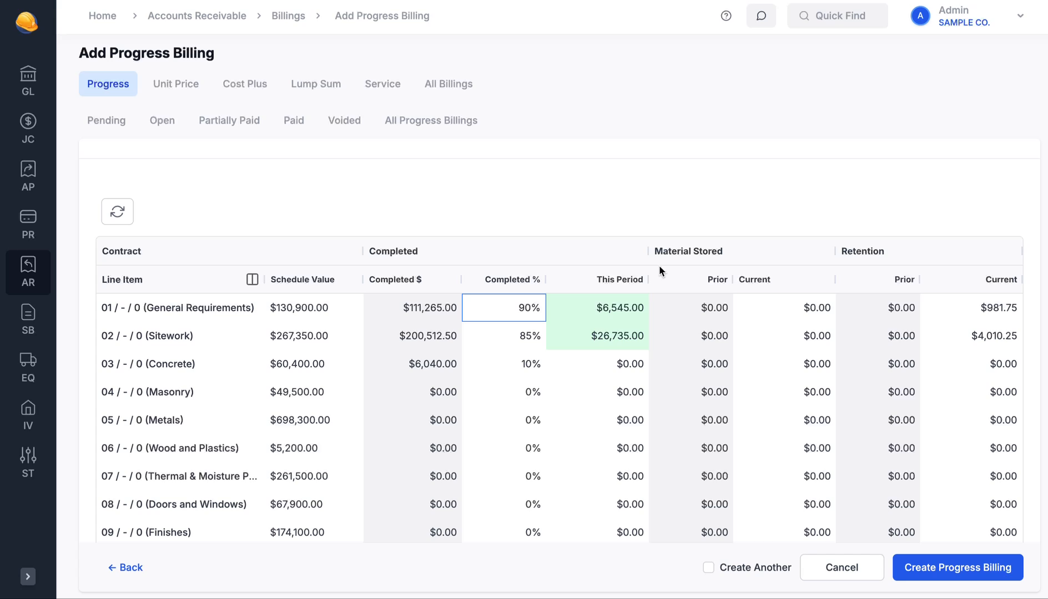
Task: Collapse the left sidebar with the arrow toggle
Action: [x=28, y=576]
